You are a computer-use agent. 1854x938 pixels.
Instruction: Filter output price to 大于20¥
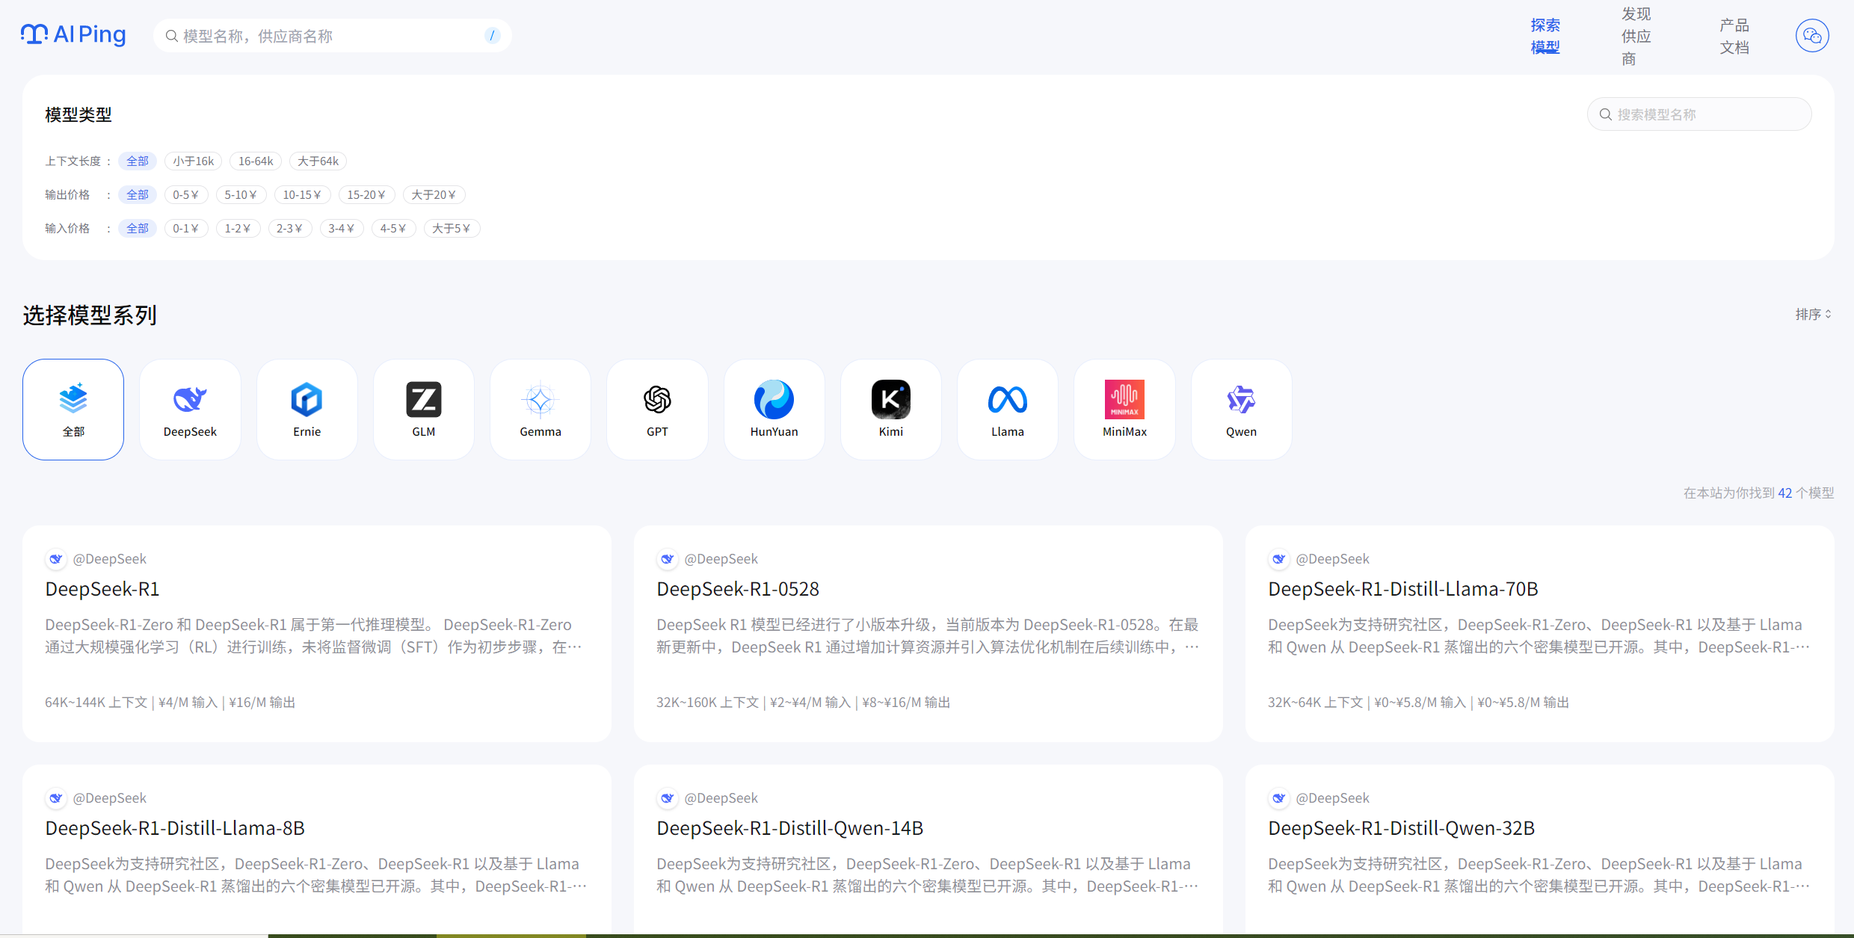click(x=434, y=195)
